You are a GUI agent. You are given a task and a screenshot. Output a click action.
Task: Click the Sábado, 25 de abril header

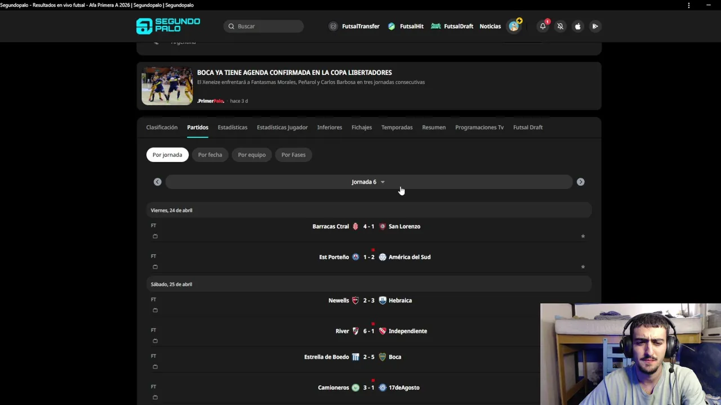(x=369, y=284)
